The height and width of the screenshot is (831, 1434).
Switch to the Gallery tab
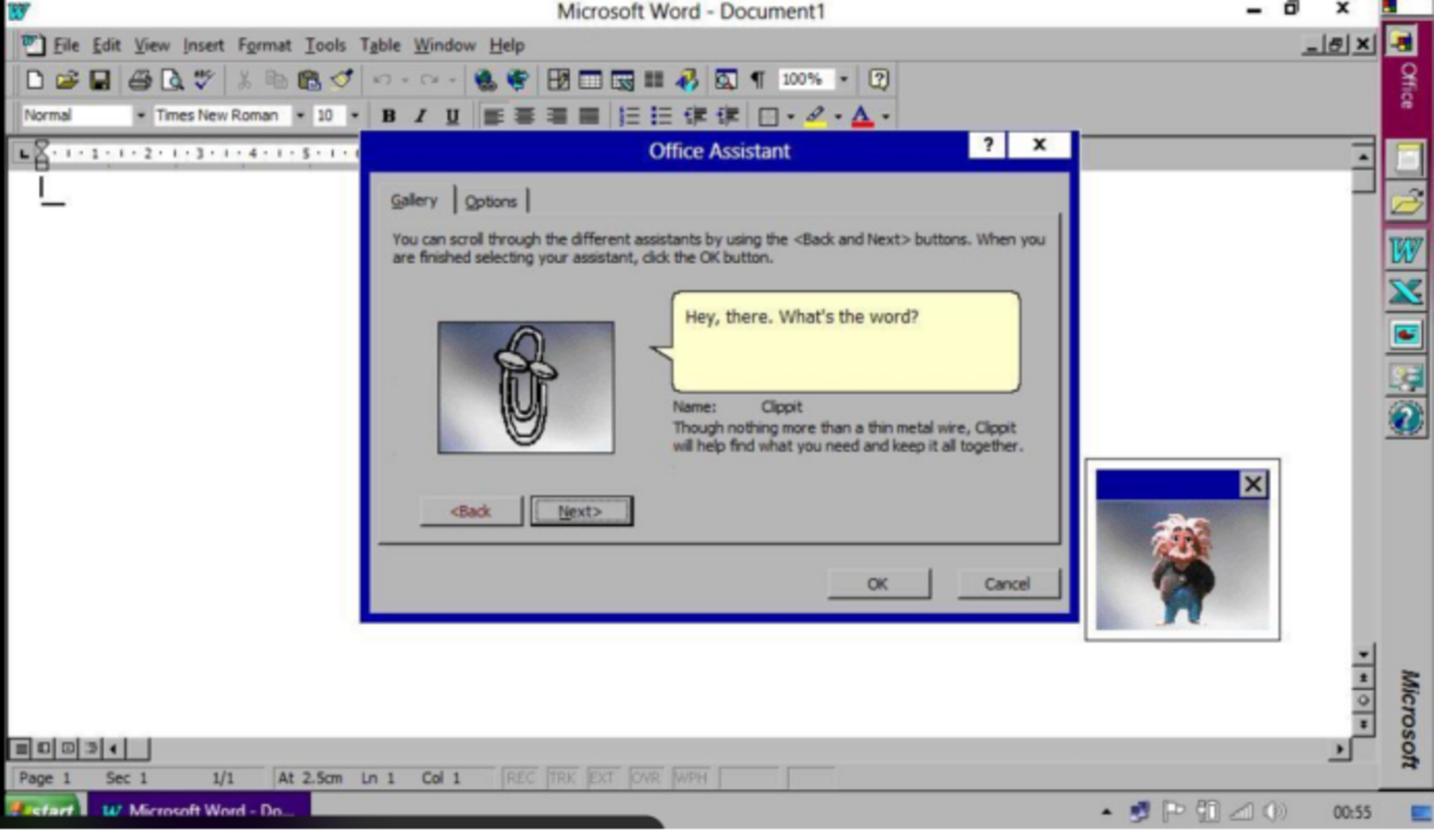pyautogui.click(x=414, y=199)
